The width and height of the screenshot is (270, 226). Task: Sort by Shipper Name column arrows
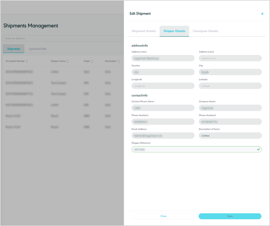[x=68, y=61]
